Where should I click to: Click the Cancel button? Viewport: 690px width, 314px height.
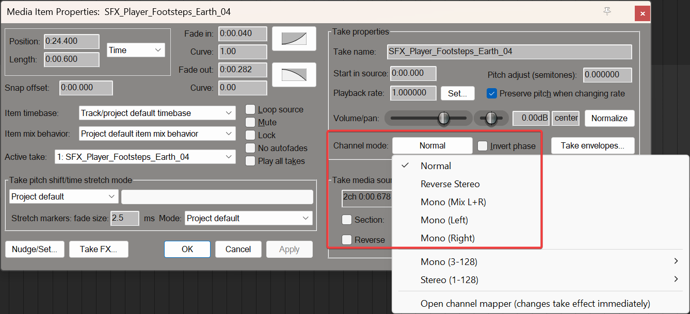[x=238, y=249]
